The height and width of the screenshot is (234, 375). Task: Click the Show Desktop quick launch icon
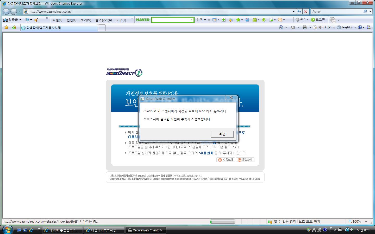point(19,230)
